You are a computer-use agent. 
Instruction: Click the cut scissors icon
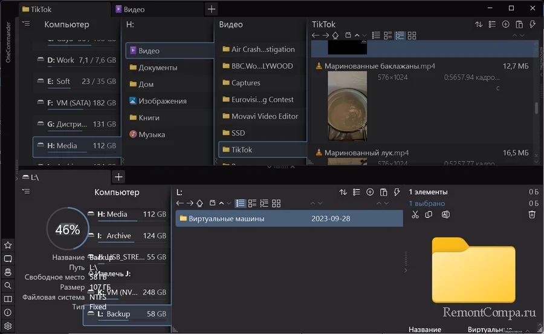pyautogui.click(x=415, y=215)
